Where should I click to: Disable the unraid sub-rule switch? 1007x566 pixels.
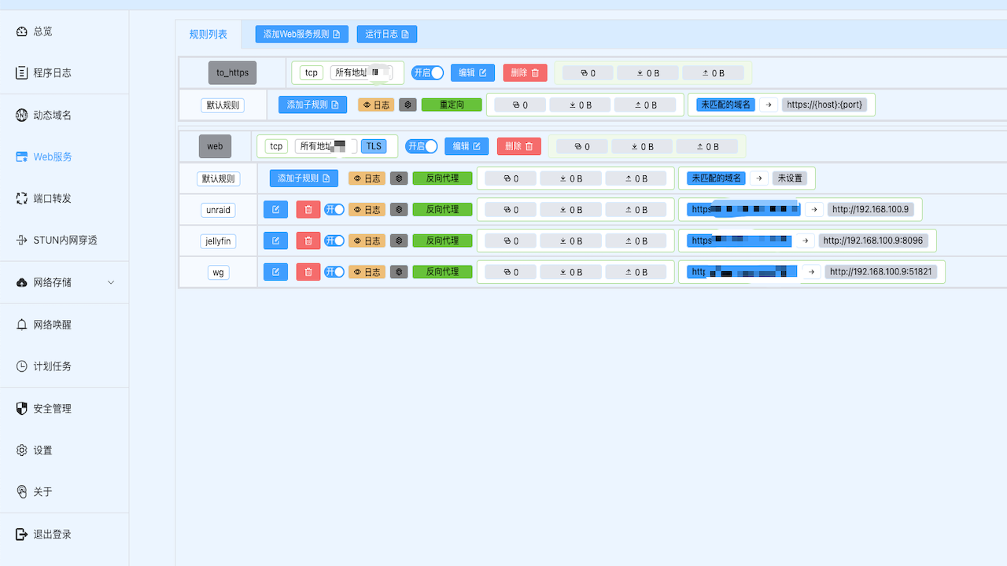334,210
